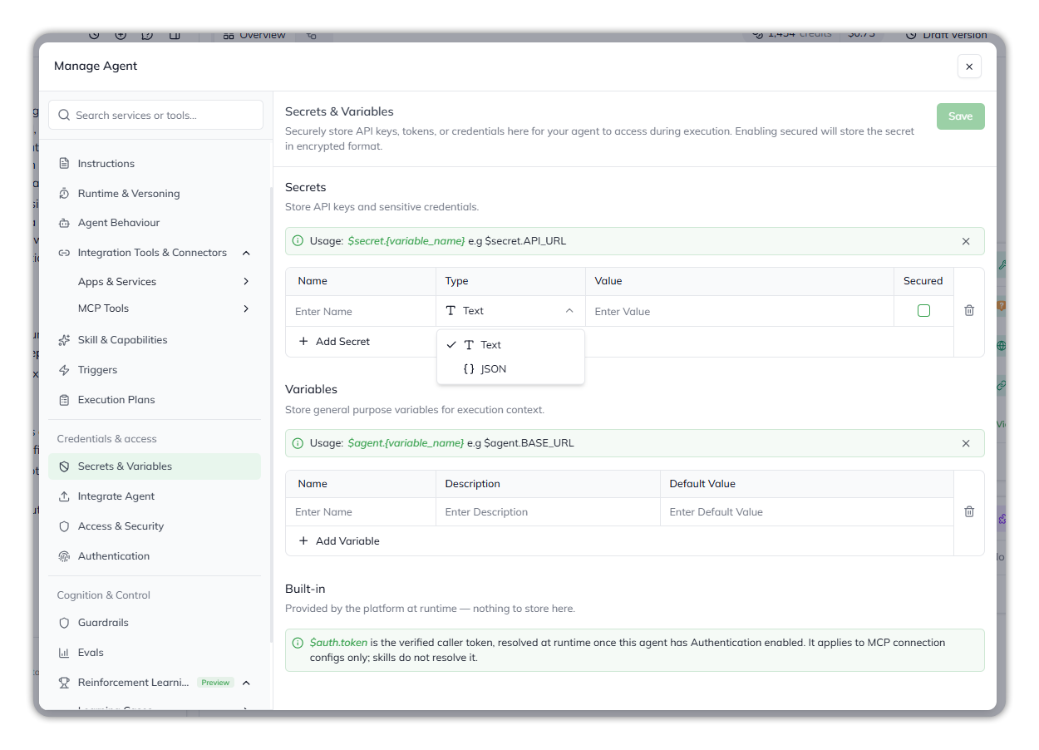1039x750 pixels.
Task: Click the info icon in agent usage banner
Action: 298,443
